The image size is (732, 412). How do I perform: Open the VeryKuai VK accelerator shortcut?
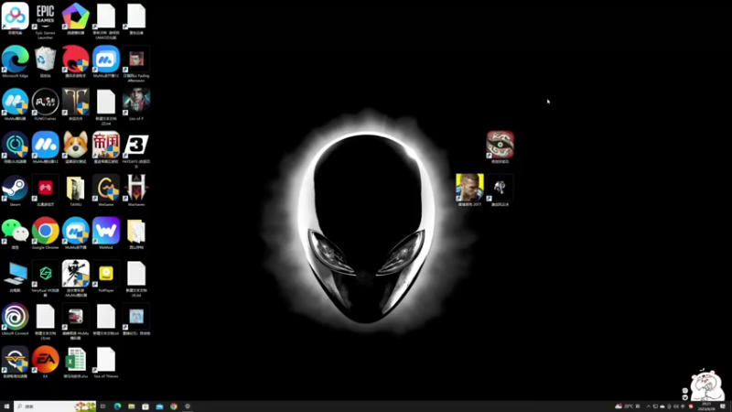[x=45, y=278]
